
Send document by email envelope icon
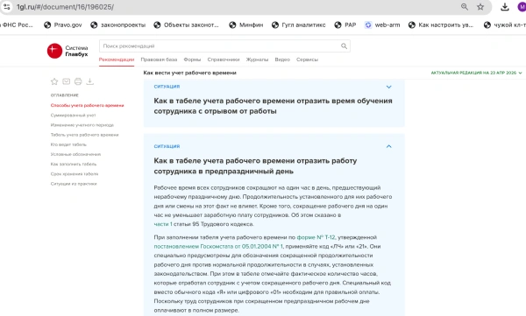coord(67,81)
